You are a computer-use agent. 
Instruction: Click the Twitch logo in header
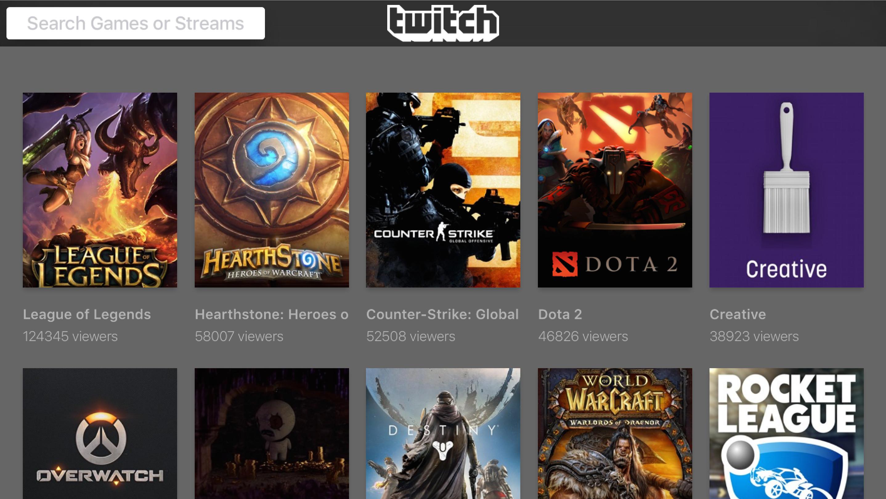click(x=443, y=23)
